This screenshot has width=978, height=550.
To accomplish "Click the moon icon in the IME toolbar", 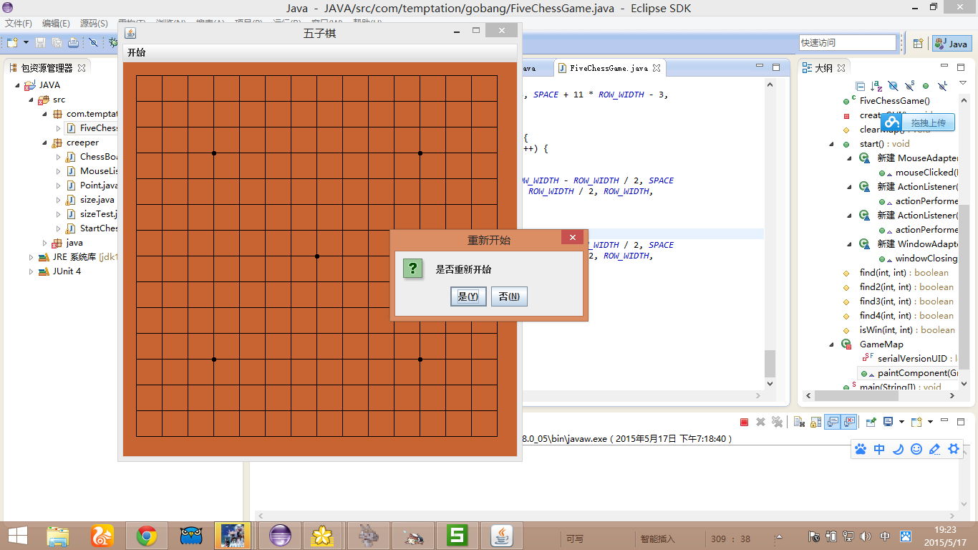I will tap(898, 449).
